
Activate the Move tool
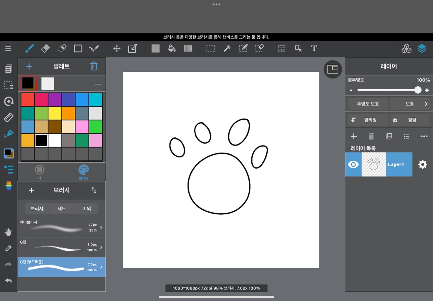click(x=117, y=49)
